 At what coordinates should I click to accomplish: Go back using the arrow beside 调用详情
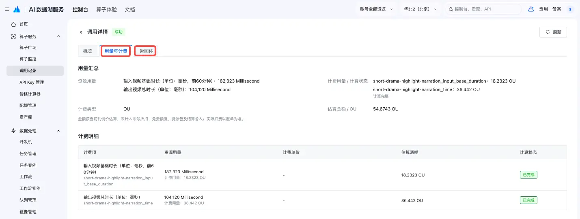81,32
